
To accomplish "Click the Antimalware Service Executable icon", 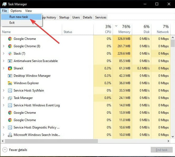I will click(x=10, y=61).
